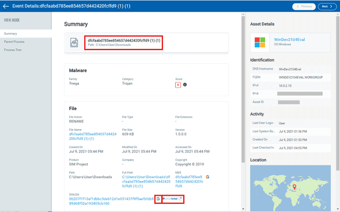Viewport: 340px width, 212px height.
Task: Click the file document icon in Summary card
Action: pyautogui.click(x=74, y=43)
